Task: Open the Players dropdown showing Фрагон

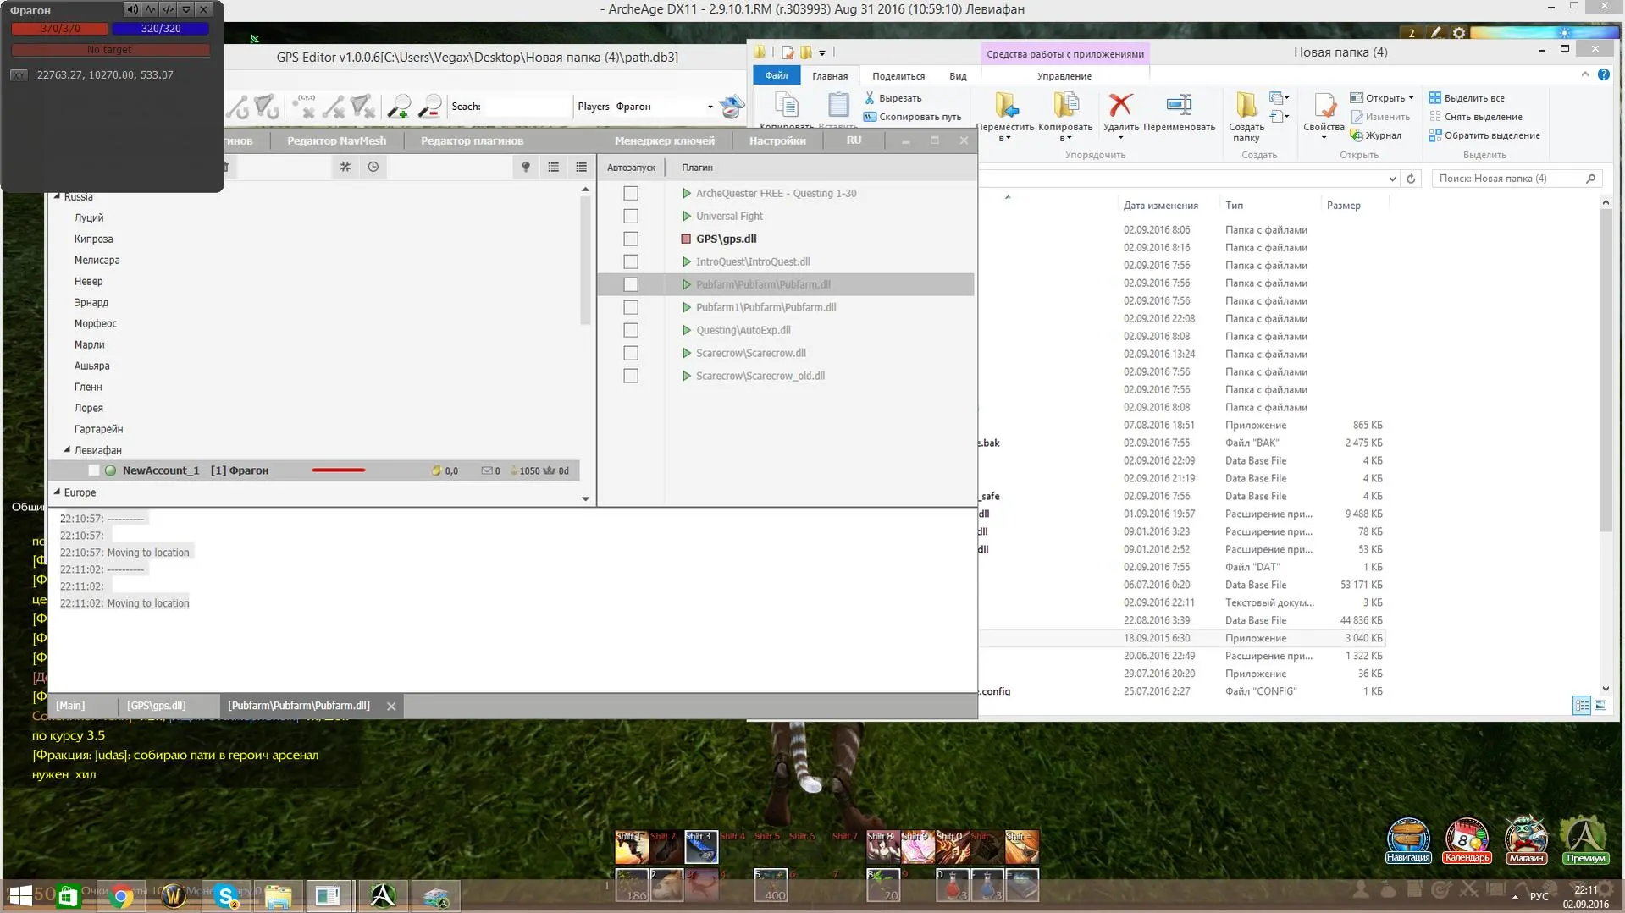Action: [710, 107]
